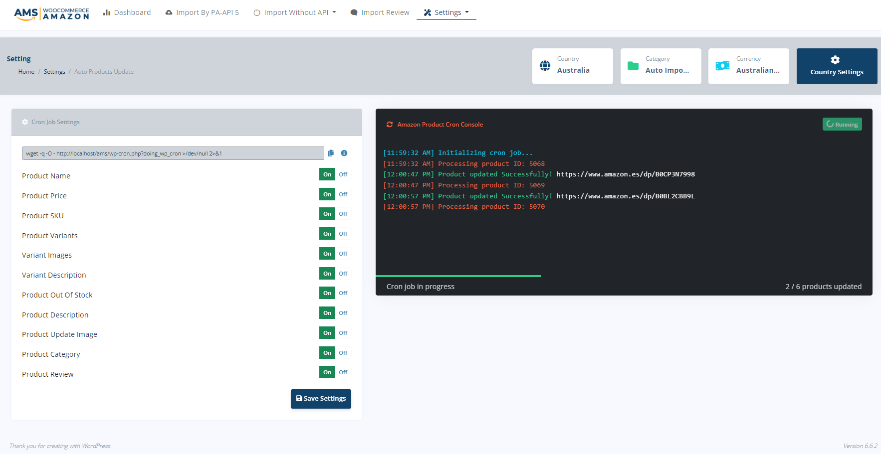The image size is (881, 454).
Task: Click the 'Cron job in progress' status text
Action: coord(421,287)
